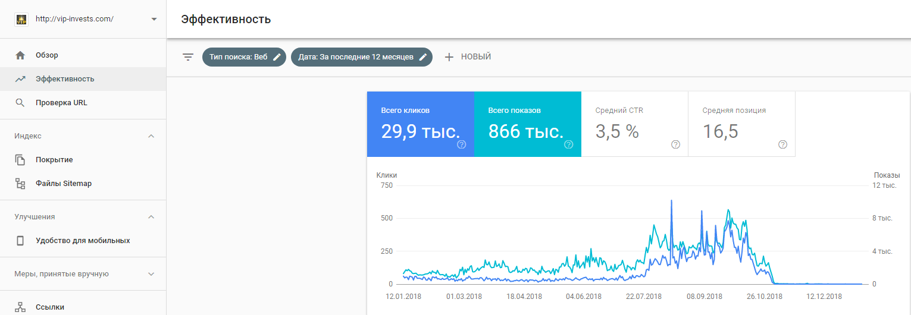The width and height of the screenshot is (911, 315).
Task: Collapse the Улучшения section
Action: tap(151, 217)
